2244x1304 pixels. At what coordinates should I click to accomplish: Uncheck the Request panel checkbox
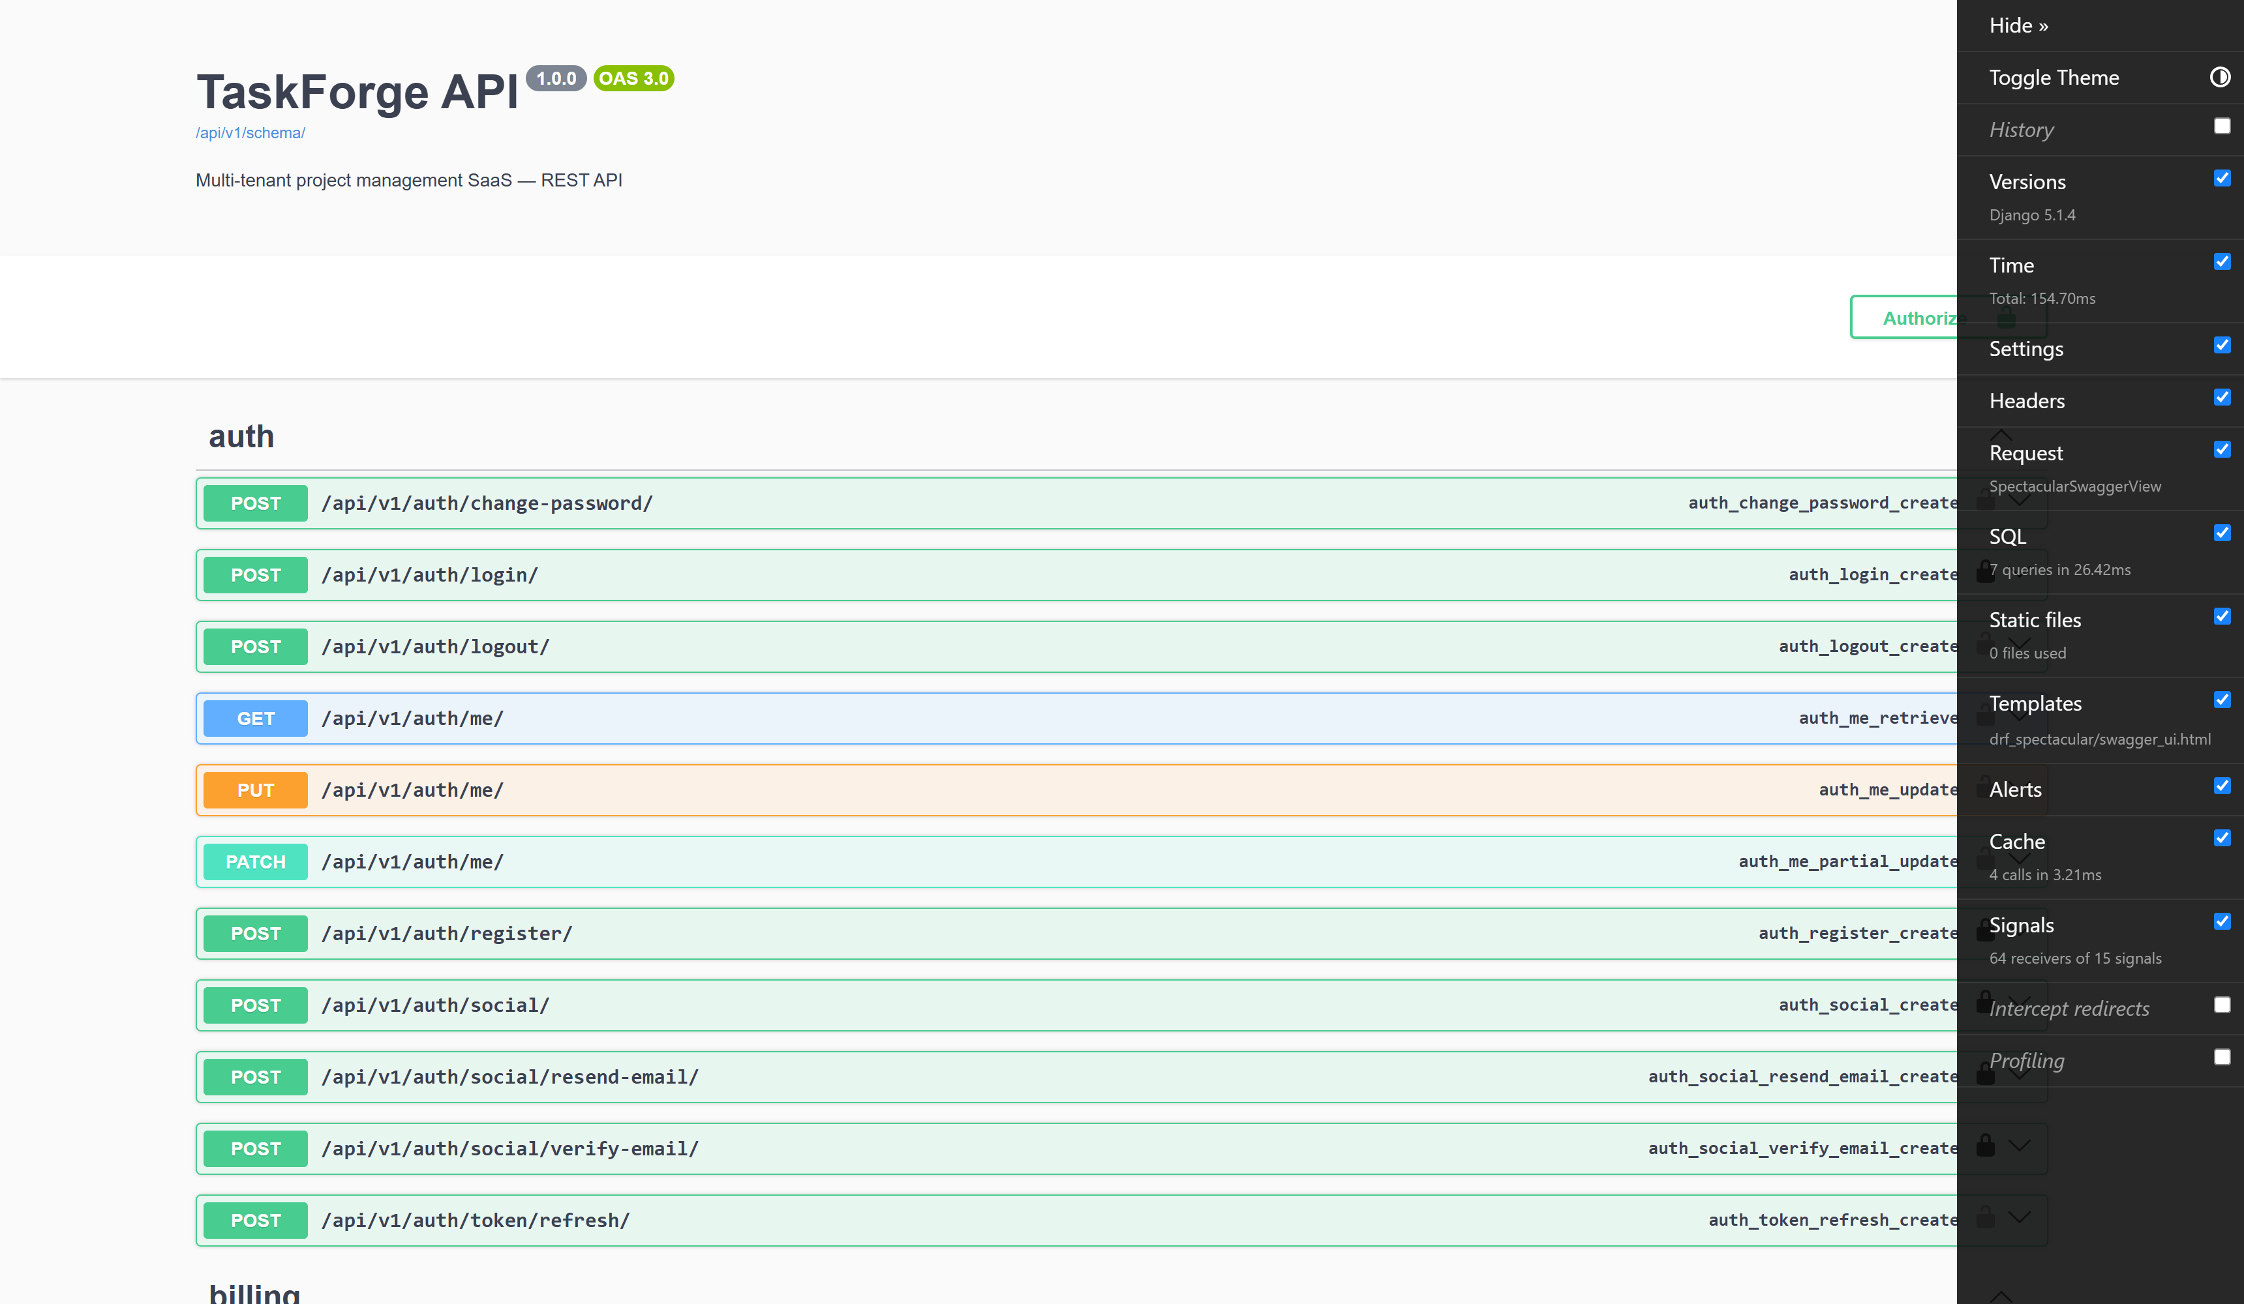2222,449
